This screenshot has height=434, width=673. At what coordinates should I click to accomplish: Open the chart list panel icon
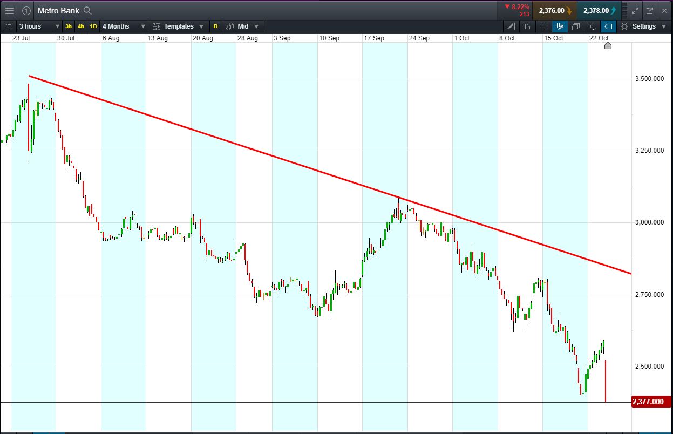pyautogui.click(x=8, y=26)
